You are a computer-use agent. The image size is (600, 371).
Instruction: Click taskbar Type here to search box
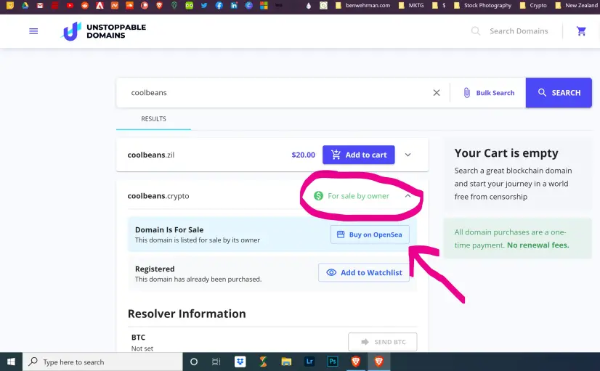click(x=102, y=362)
